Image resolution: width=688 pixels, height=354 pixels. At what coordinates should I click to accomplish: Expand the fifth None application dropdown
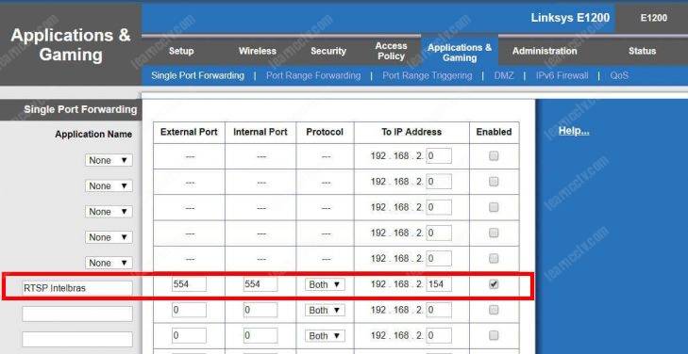click(109, 263)
